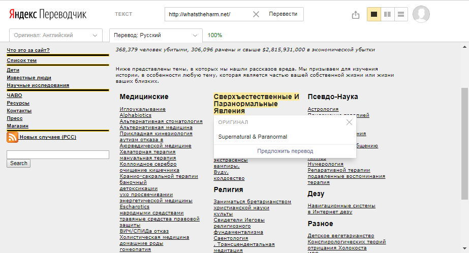Image resolution: width=469 pixels, height=253 pixels.
Task: Select the single-pane view mode icon
Action: 374,14
